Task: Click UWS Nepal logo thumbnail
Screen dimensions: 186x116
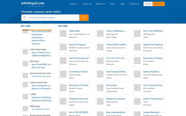Action: [x=25, y=64]
